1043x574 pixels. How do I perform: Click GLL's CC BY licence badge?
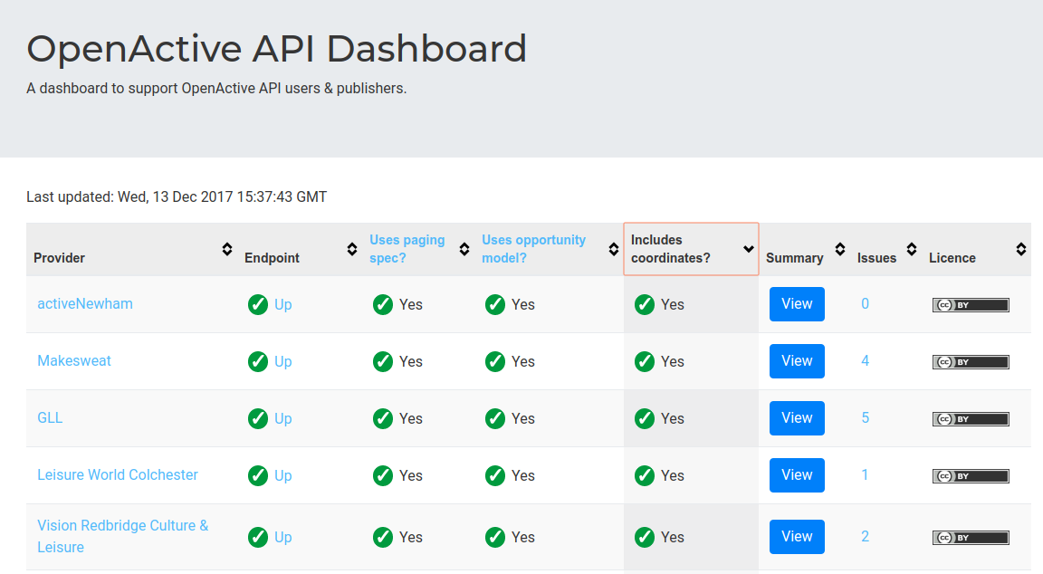coord(971,418)
